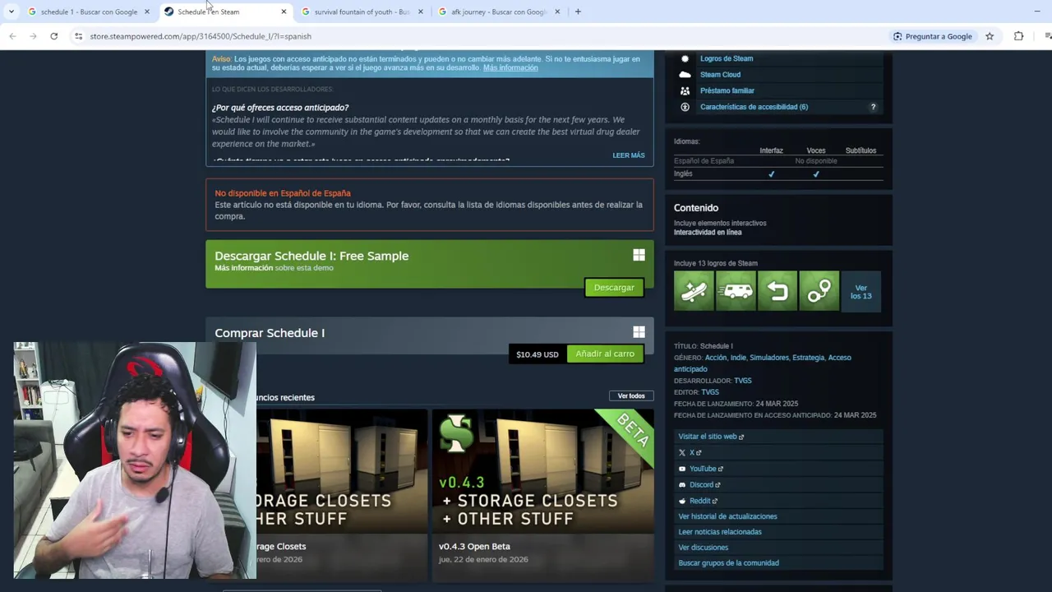Click the Windows icon in Free Sample box

(x=639, y=255)
